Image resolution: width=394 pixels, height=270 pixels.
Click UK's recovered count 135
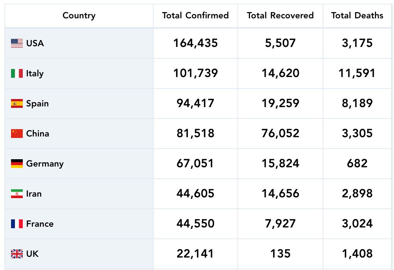click(x=280, y=254)
